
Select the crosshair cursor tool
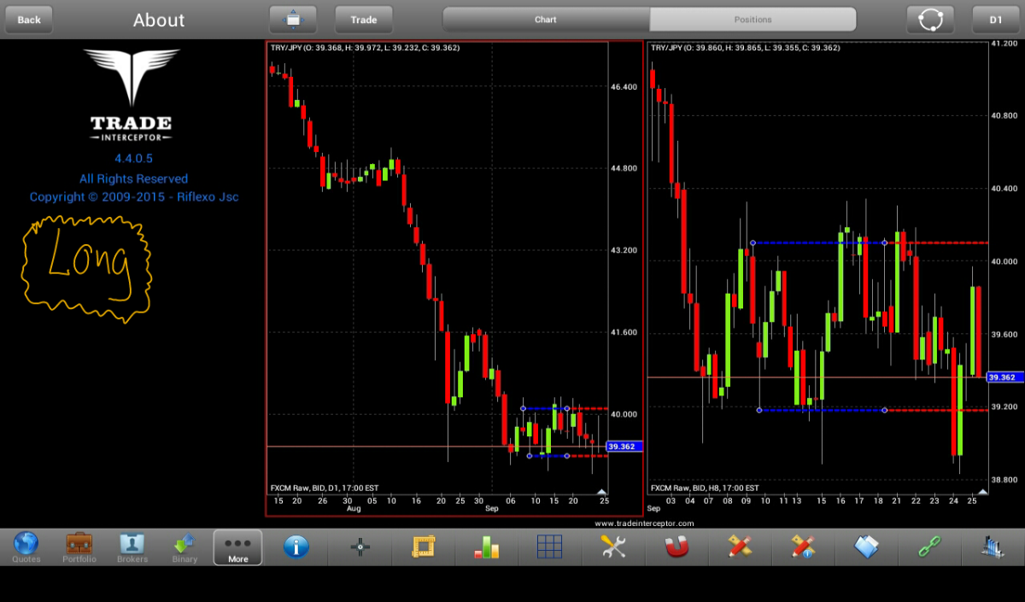pos(360,546)
